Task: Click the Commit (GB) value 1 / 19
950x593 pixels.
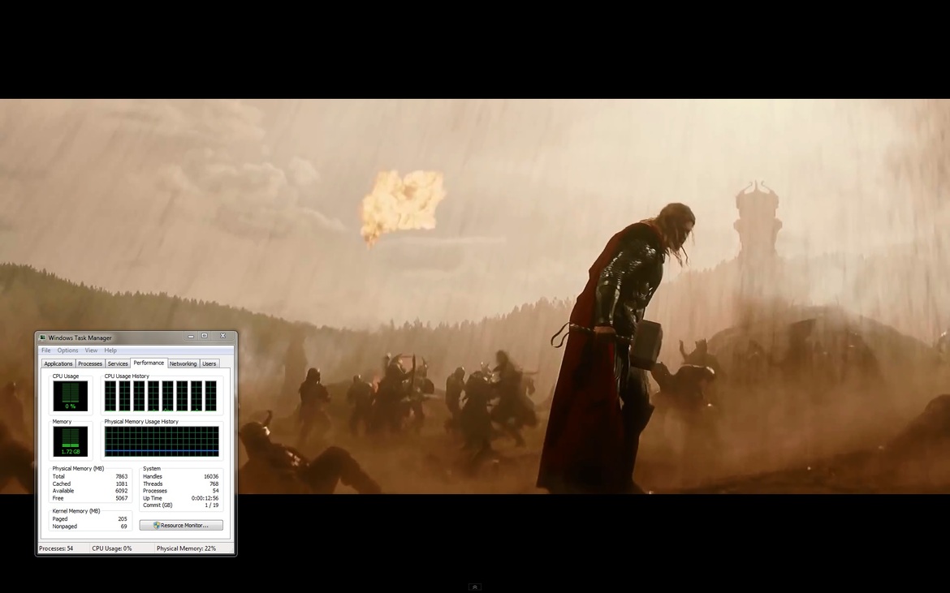Action: [x=211, y=505]
